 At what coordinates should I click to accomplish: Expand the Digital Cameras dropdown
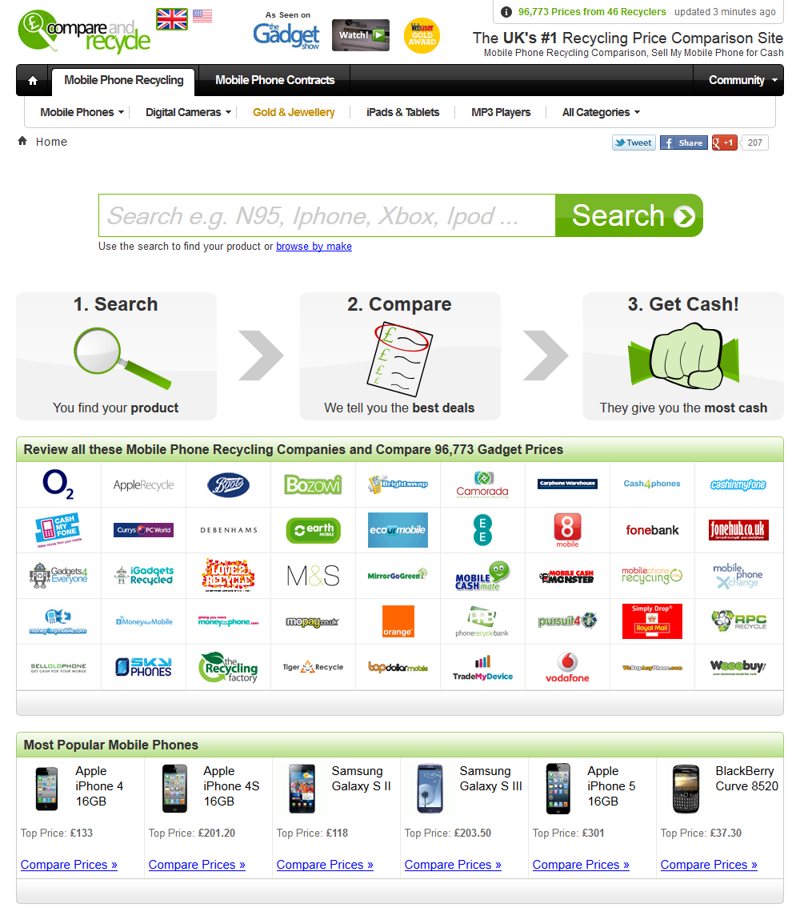[188, 112]
